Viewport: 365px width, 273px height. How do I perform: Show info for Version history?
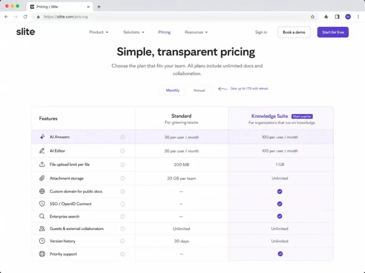tap(123, 241)
